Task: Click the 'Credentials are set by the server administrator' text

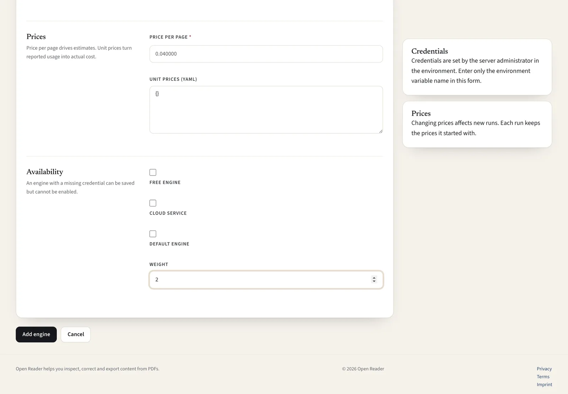Action: pyautogui.click(x=475, y=71)
